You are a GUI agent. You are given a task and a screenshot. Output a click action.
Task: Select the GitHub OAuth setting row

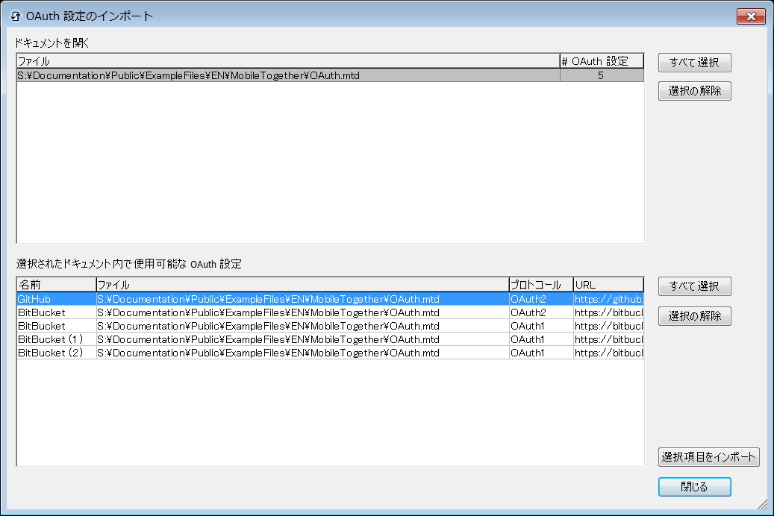[x=330, y=299]
